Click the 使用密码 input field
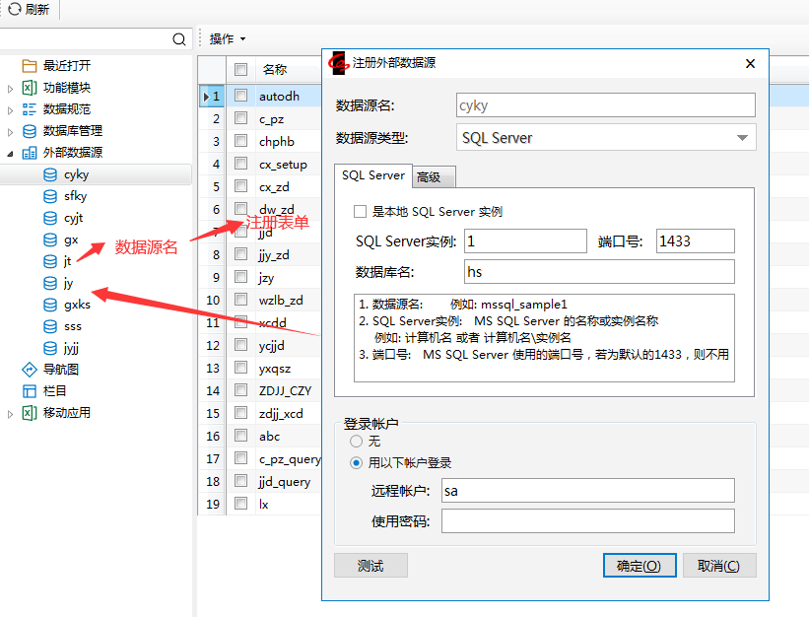Screen dimensions: 809x617 click(587, 520)
